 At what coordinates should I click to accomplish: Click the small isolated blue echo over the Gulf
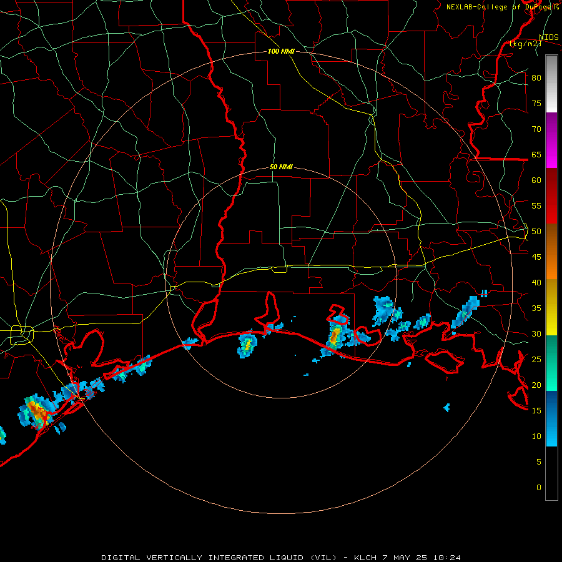446,408
